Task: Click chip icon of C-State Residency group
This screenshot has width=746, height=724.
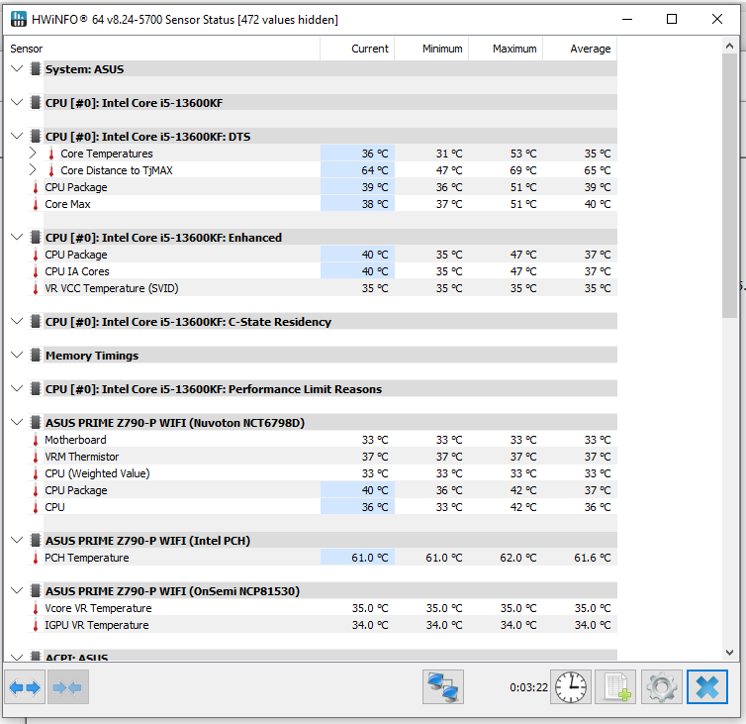Action: (x=36, y=322)
